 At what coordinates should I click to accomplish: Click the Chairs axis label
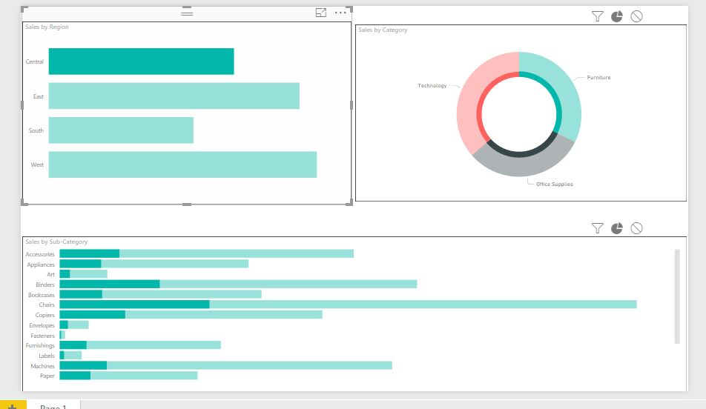[47, 305]
